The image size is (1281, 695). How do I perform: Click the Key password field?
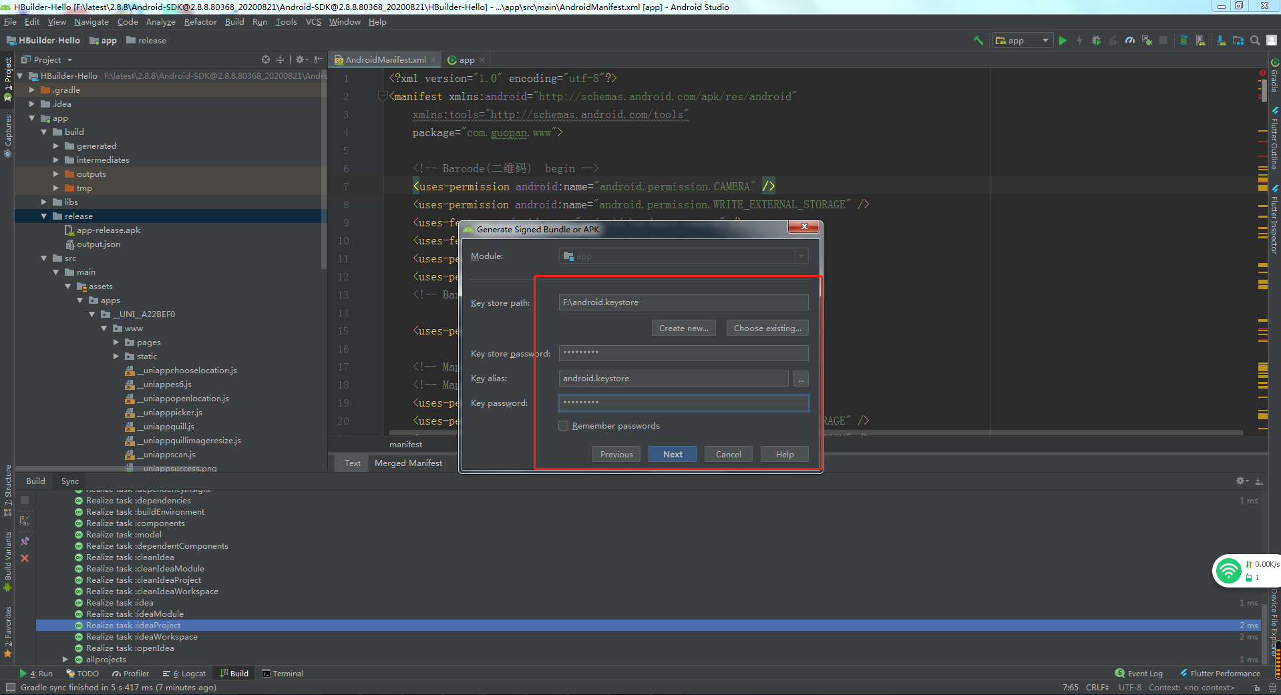click(x=683, y=403)
